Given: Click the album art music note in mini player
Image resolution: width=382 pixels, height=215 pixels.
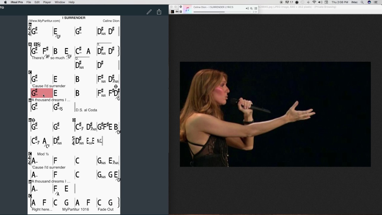Looking at the screenshot, I should pyautogui.click(x=187, y=9).
